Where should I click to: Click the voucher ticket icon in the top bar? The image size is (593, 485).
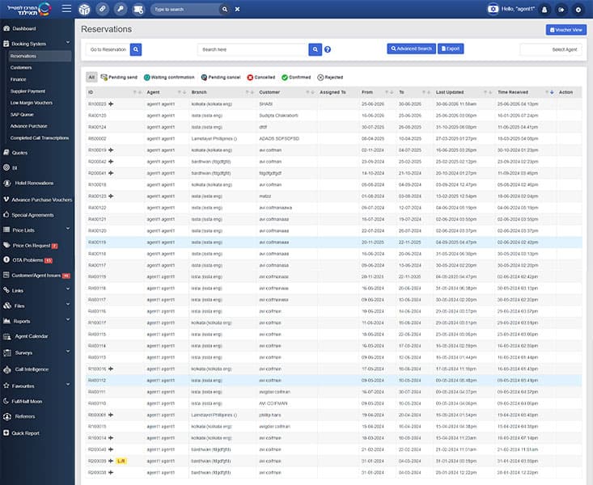point(138,9)
